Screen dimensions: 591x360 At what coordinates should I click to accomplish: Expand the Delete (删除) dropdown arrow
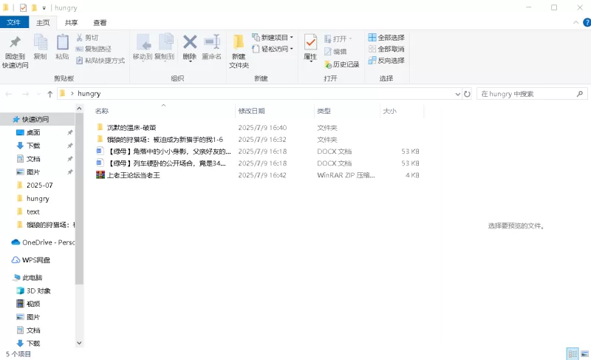(190, 61)
